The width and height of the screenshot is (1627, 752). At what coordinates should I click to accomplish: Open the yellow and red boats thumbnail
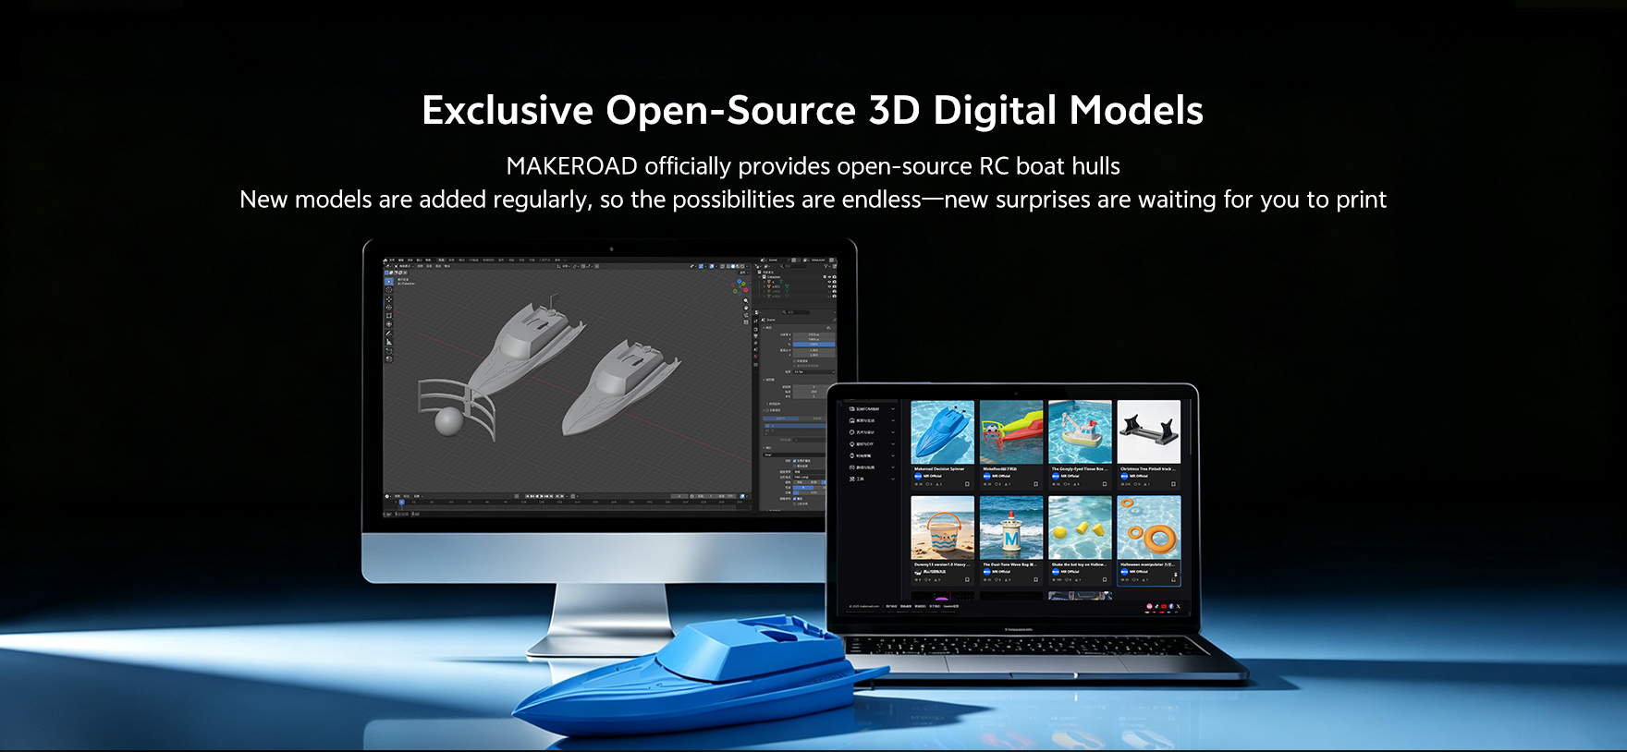(1011, 431)
